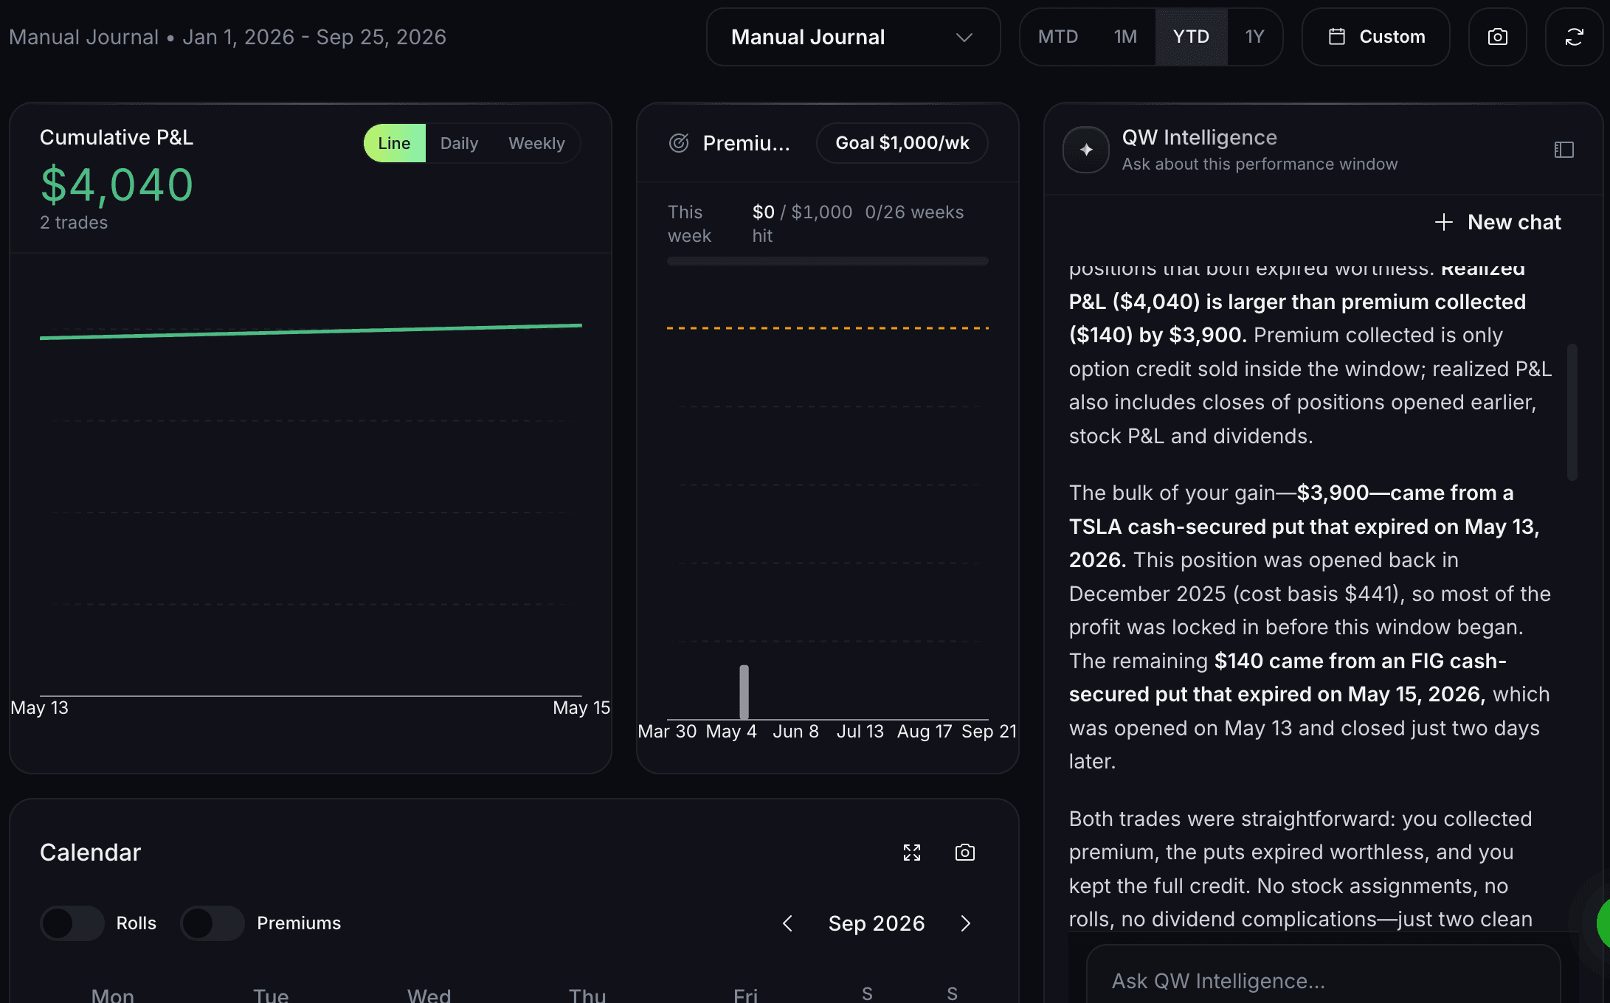Enable the Premiums switch

point(213,923)
